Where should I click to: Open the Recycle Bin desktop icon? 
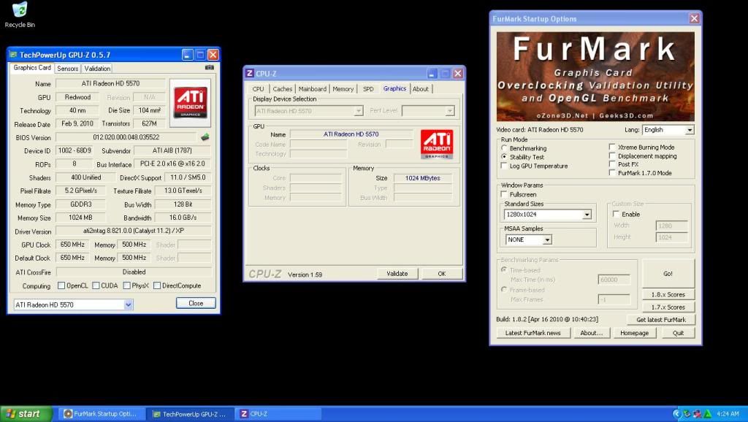pos(20,15)
